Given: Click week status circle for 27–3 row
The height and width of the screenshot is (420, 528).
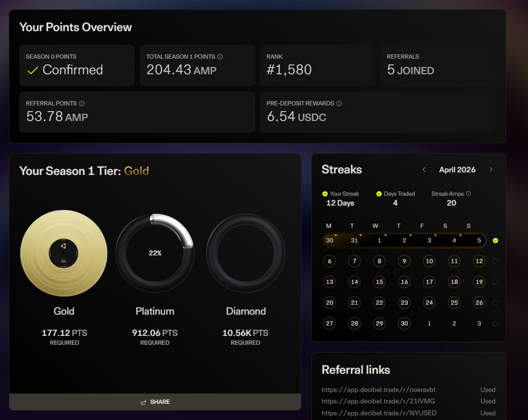Looking at the screenshot, I should pyautogui.click(x=495, y=324).
